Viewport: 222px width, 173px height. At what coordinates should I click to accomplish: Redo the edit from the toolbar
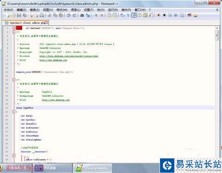click(74, 15)
